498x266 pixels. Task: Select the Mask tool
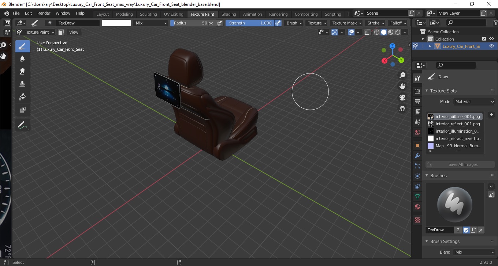click(22, 109)
